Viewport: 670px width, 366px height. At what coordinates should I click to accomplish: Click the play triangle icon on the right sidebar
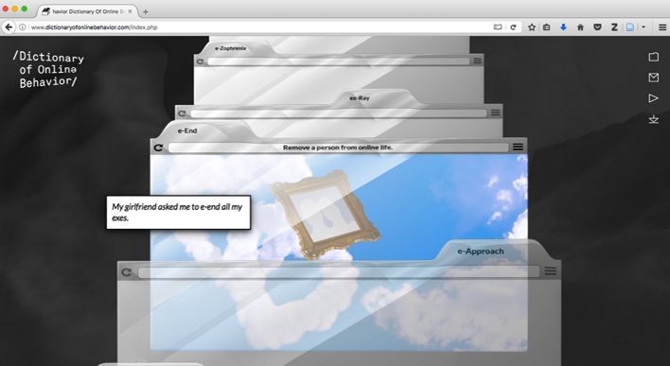tap(653, 98)
